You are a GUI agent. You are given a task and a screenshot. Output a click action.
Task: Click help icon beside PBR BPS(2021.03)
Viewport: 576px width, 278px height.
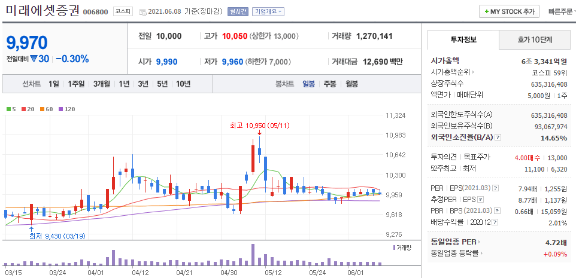click(498, 211)
